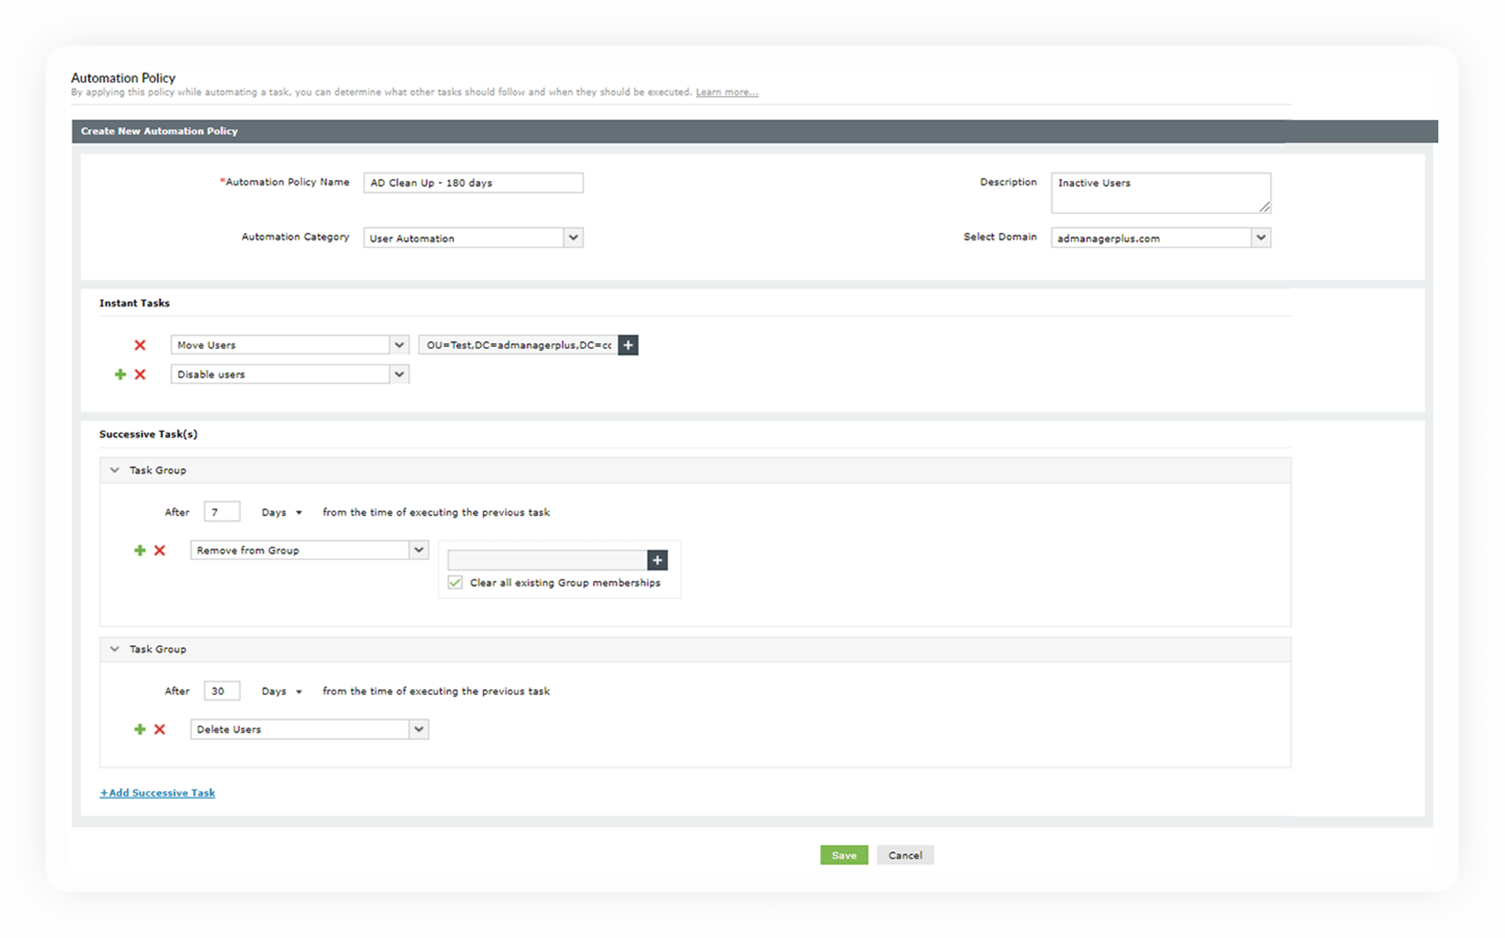Delete the Disable users instant task
The width and height of the screenshot is (1505, 938).
[140, 374]
